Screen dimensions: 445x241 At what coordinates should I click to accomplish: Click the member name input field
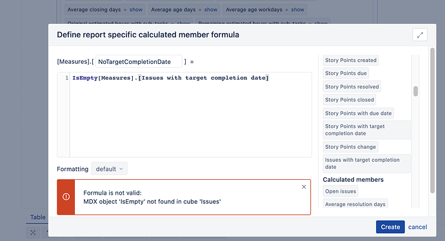pos(139,61)
